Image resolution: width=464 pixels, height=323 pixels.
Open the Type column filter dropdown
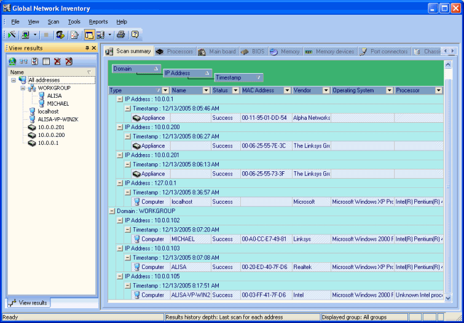(165, 90)
